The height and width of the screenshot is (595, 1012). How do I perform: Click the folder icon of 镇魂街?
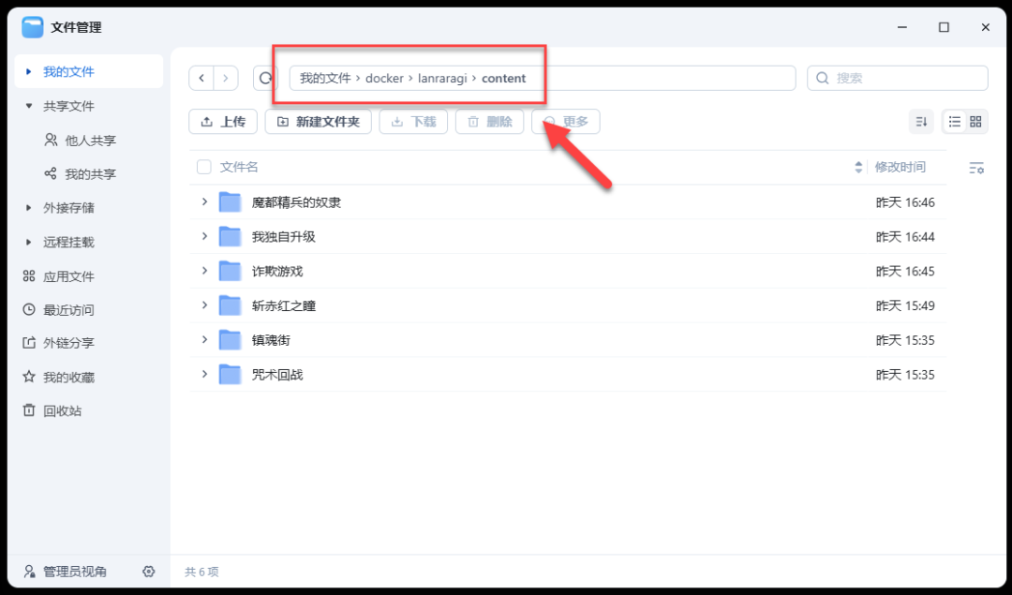click(230, 340)
